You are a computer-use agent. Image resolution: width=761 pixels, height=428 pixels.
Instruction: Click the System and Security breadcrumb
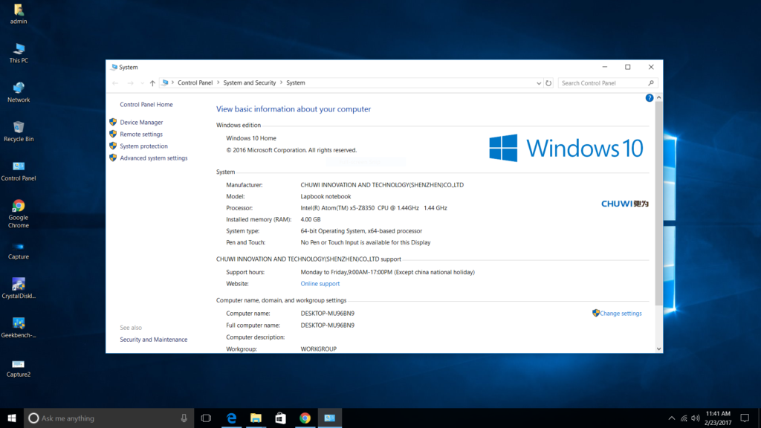250,82
